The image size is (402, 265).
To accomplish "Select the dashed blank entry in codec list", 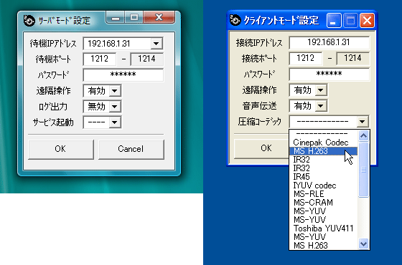I will coord(323,133).
